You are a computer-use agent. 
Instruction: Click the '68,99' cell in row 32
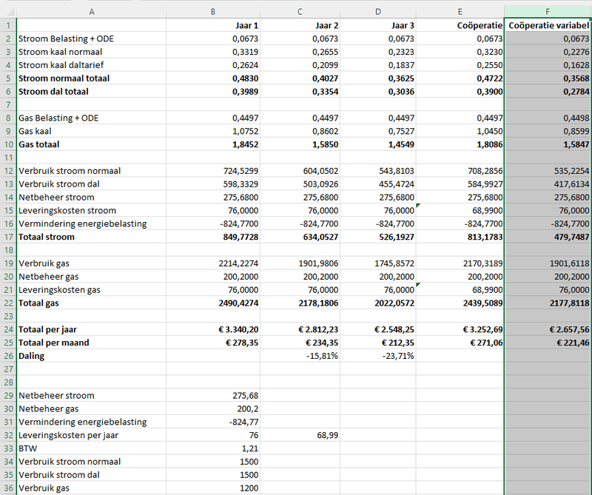pos(300,435)
